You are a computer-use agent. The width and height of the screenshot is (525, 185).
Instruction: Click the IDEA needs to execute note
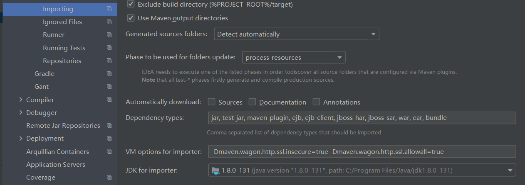(299, 76)
